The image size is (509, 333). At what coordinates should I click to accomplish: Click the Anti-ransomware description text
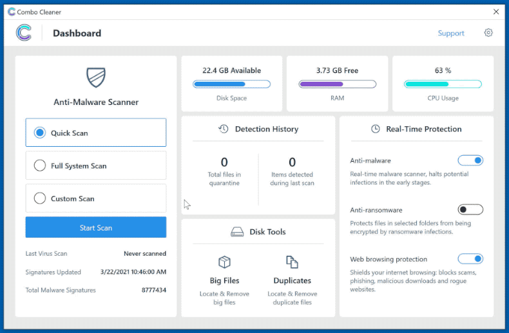(410, 227)
